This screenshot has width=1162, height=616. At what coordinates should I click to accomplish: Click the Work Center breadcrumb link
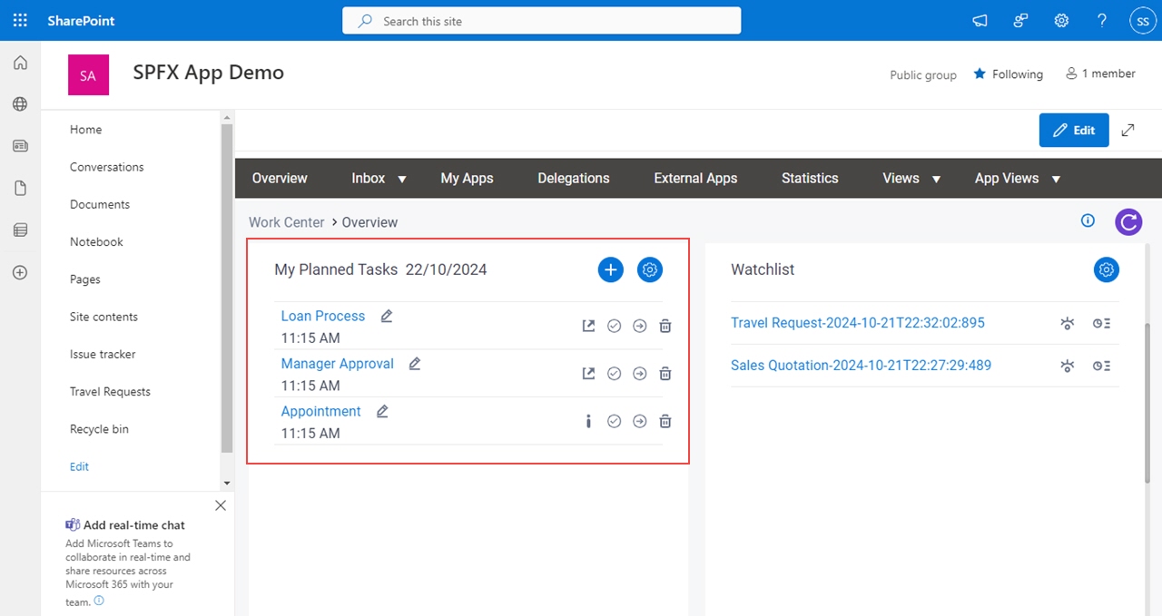(x=286, y=221)
